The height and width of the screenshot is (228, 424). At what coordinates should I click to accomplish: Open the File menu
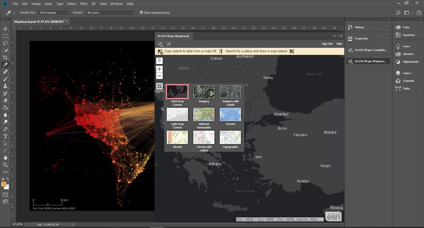click(15, 4)
